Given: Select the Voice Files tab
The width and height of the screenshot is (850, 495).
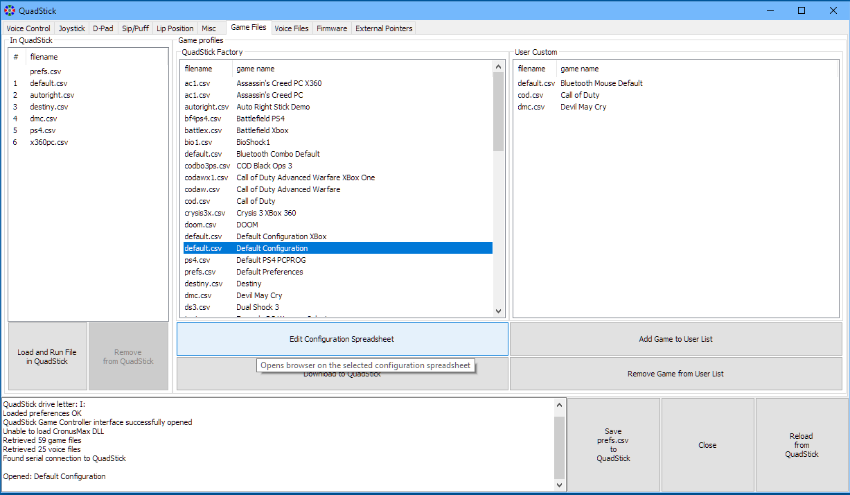Looking at the screenshot, I should point(292,28).
